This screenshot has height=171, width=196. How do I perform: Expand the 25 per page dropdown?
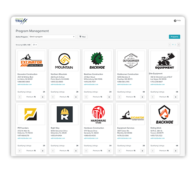pos(35,45)
